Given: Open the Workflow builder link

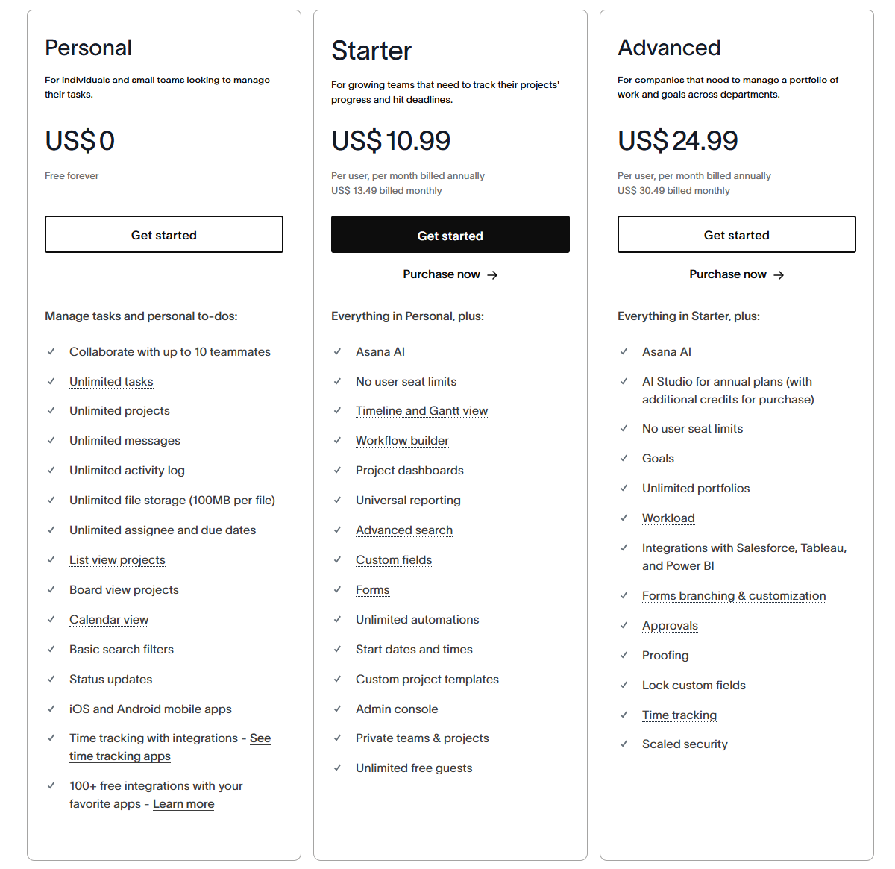Looking at the screenshot, I should [x=402, y=440].
